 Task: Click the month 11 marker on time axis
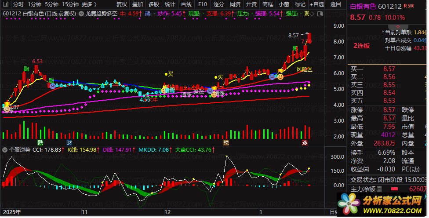[84, 212]
